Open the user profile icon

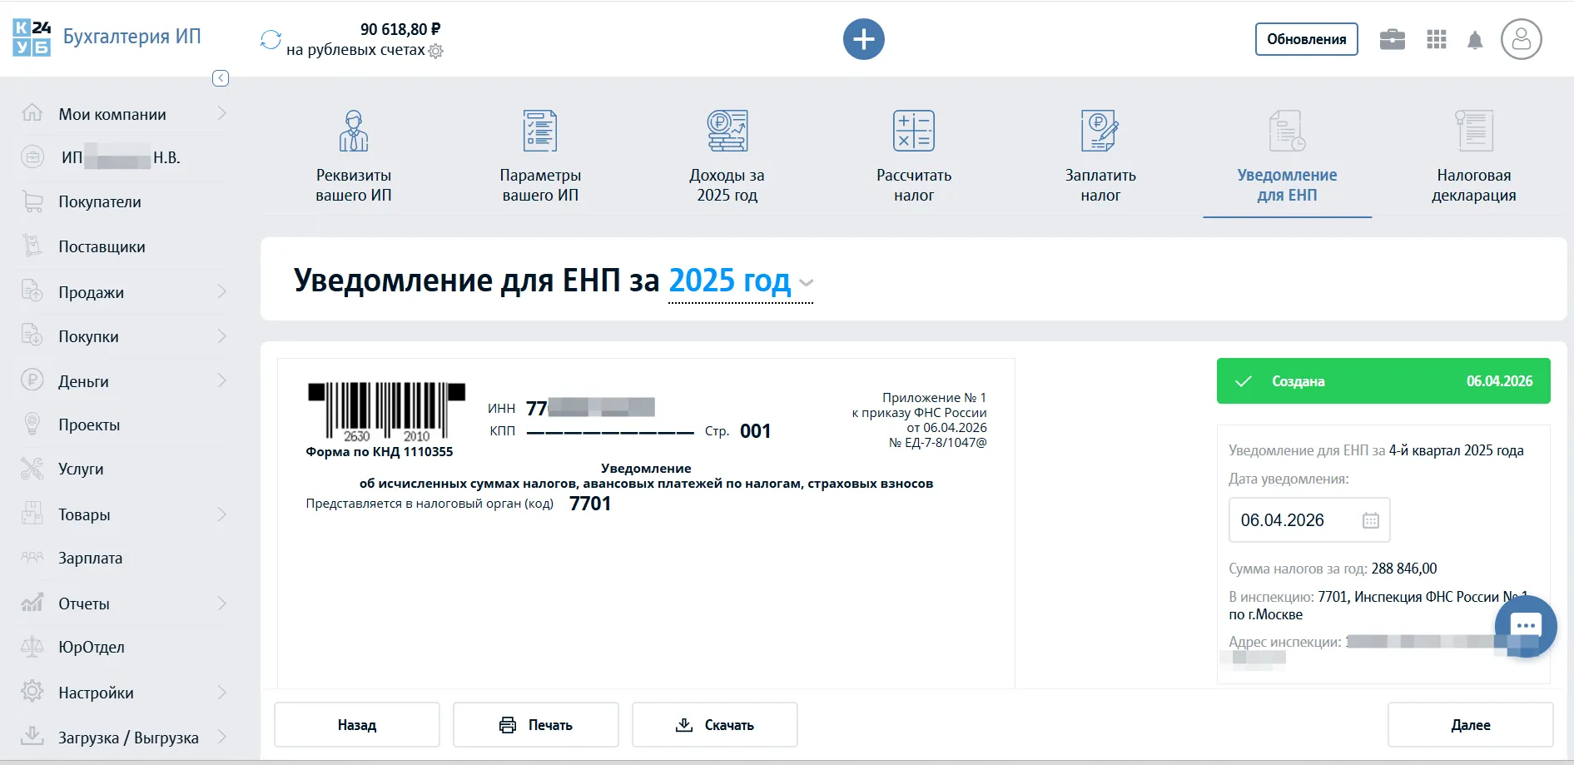(1522, 39)
